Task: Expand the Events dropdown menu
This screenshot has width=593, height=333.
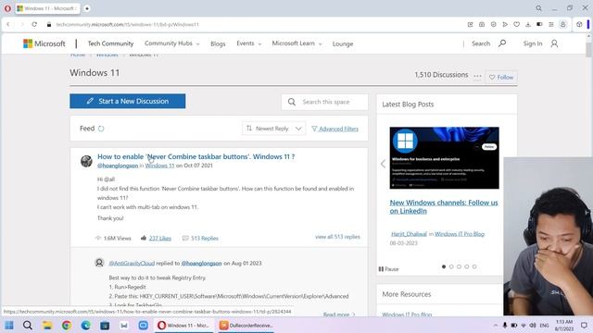Action: pyautogui.click(x=249, y=43)
